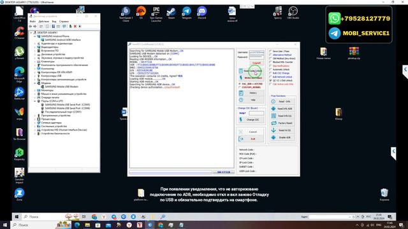Toggle the Skip Notifications checkbox

click(x=271, y=66)
